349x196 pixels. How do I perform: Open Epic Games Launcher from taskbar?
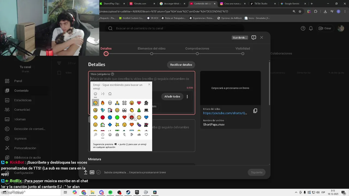[137, 192]
